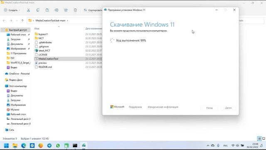Show hidden tray icons chevron
Image resolution: width=266 pixels, height=150 pixels.
tap(208, 145)
